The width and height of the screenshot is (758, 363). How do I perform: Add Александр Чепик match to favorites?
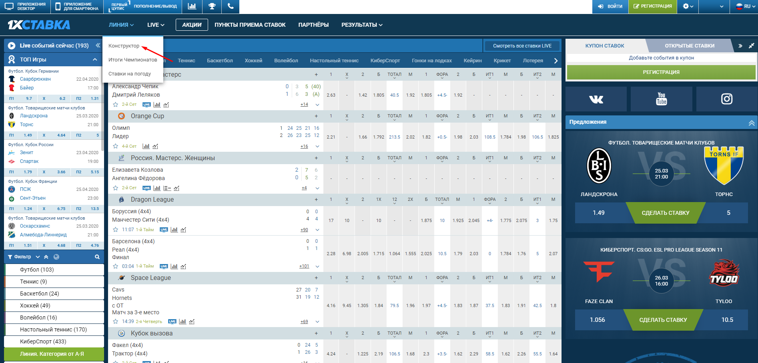[116, 105]
